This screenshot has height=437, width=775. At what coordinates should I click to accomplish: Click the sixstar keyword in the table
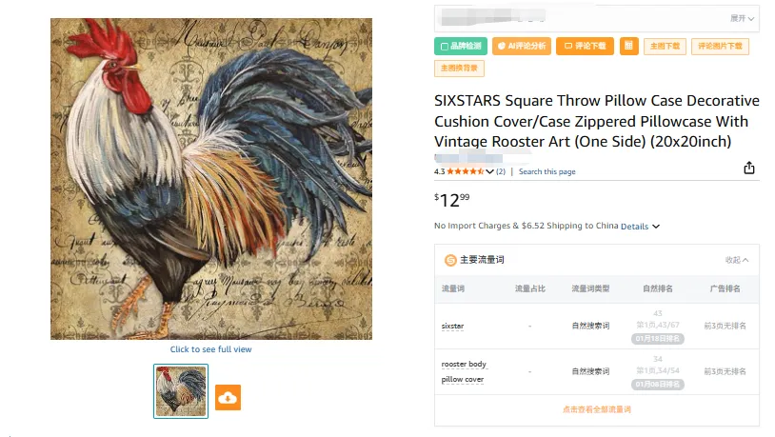tap(452, 326)
